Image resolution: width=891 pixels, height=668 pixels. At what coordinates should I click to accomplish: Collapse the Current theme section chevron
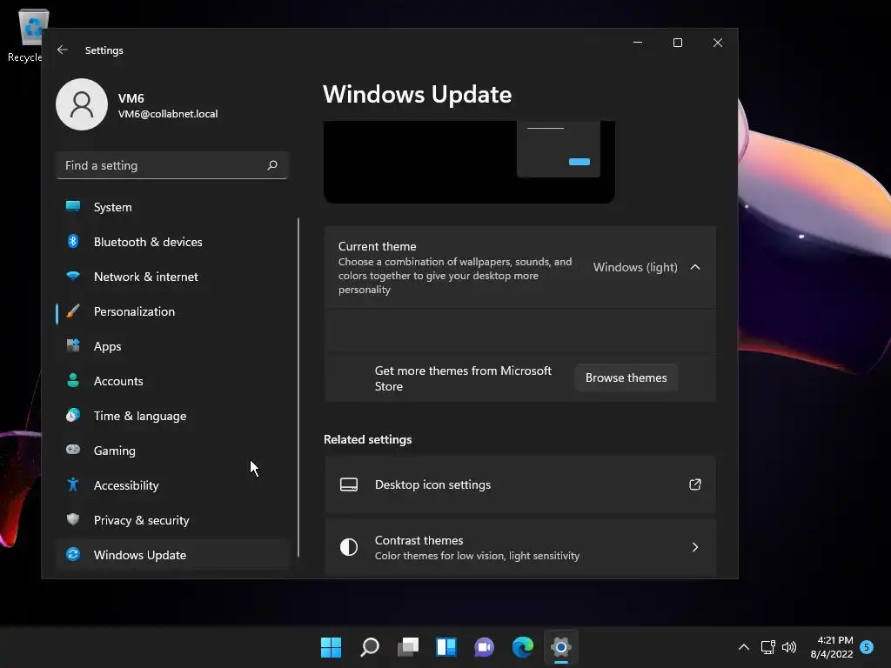[x=695, y=267]
